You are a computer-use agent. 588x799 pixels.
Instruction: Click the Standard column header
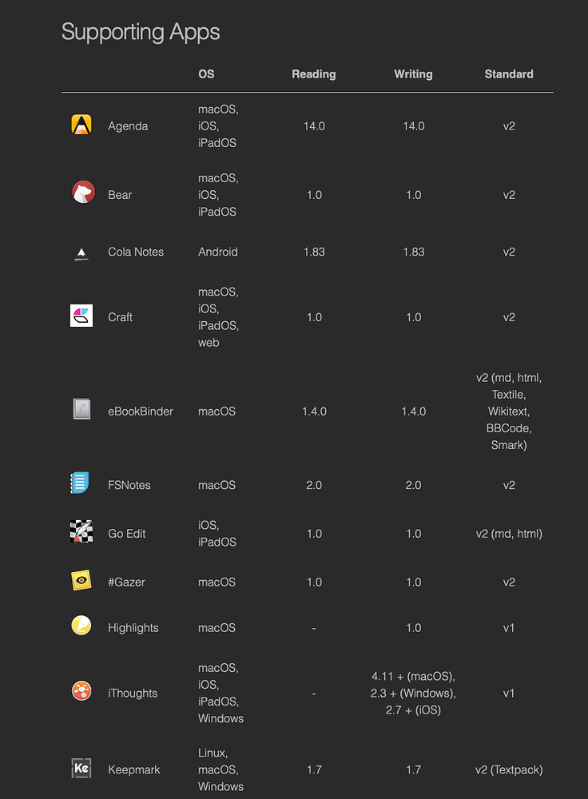click(509, 74)
